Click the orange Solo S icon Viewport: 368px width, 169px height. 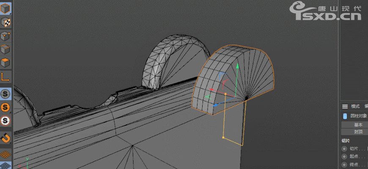tap(5, 107)
